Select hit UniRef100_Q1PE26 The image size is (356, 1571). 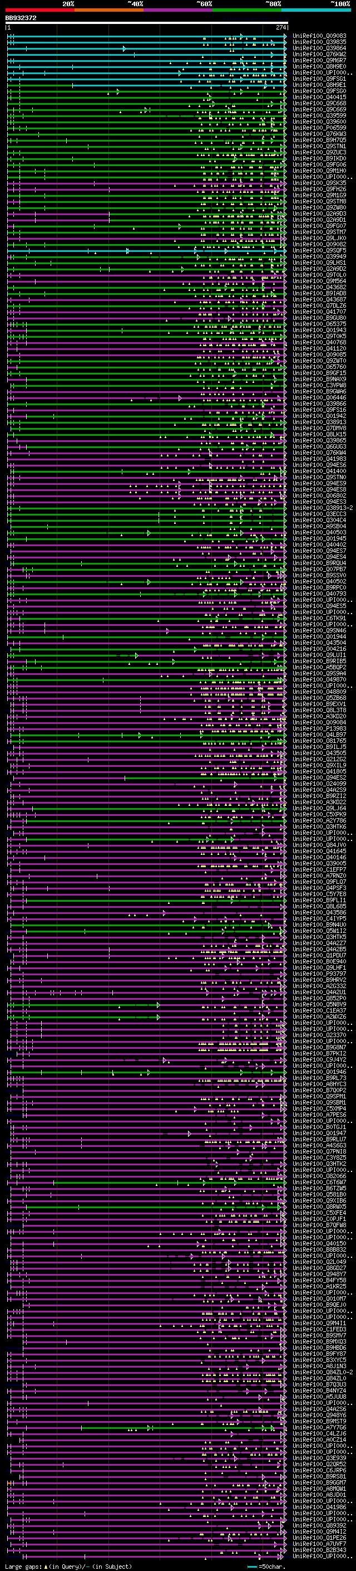coord(319,1537)
